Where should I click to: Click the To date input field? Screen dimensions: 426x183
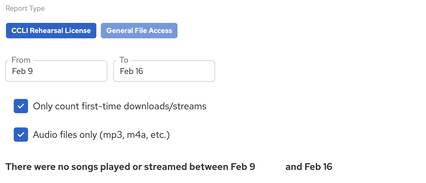[164, 71]
